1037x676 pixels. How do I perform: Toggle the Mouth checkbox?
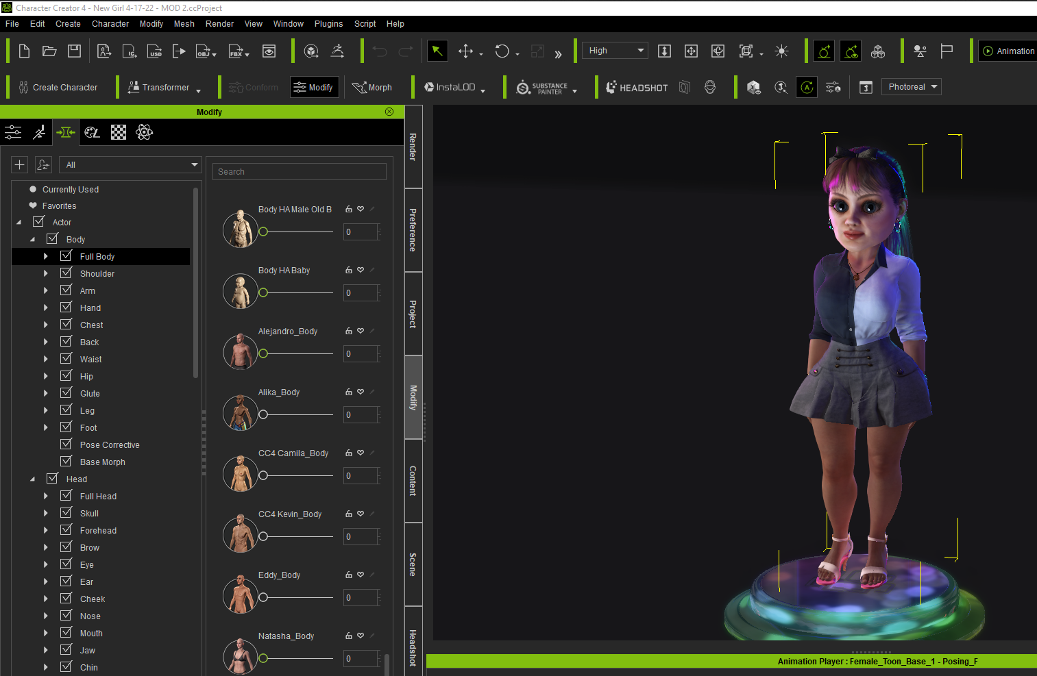(x=66, y=633)
